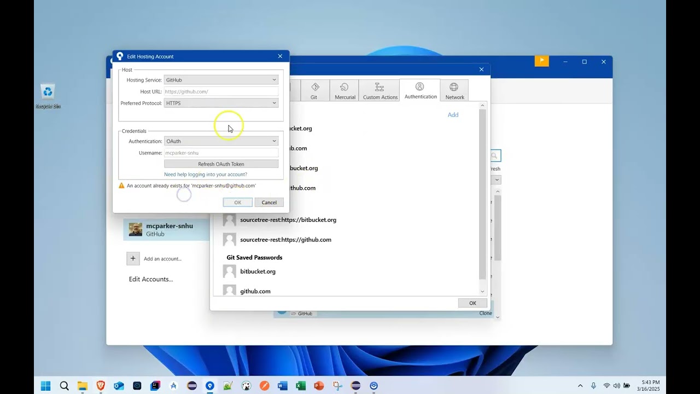Image resolution: width=700 pixels, height=394 pixels.
Task: Open the Recycle Bin desktop icon
Action: click(48, 96)
